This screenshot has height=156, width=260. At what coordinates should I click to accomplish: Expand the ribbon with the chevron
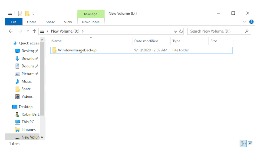[244, 22]
